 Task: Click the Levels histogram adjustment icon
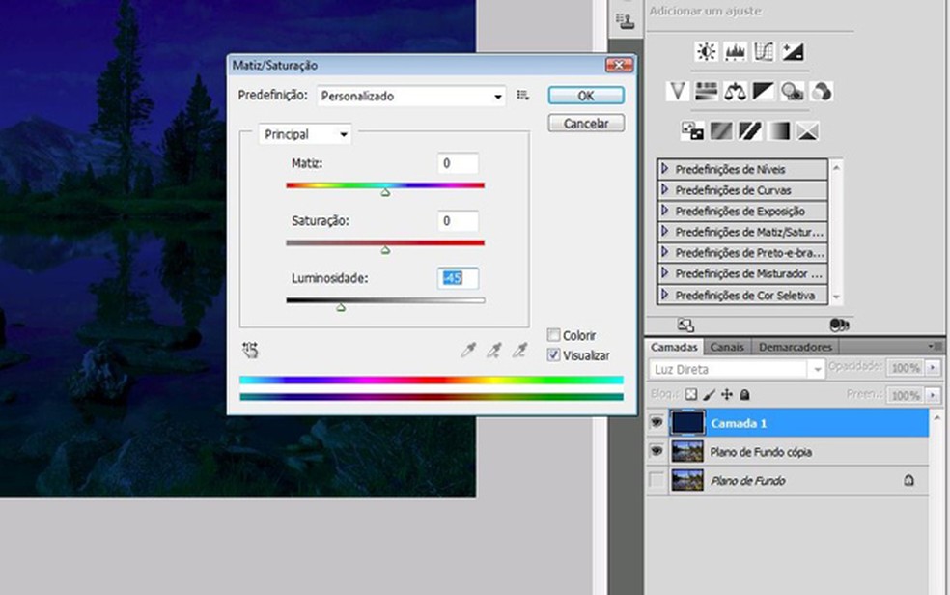pyautogui.click(x=736, y=52)
